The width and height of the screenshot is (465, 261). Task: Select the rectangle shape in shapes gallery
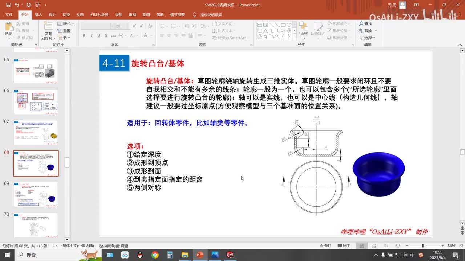[x=283, y=25]
